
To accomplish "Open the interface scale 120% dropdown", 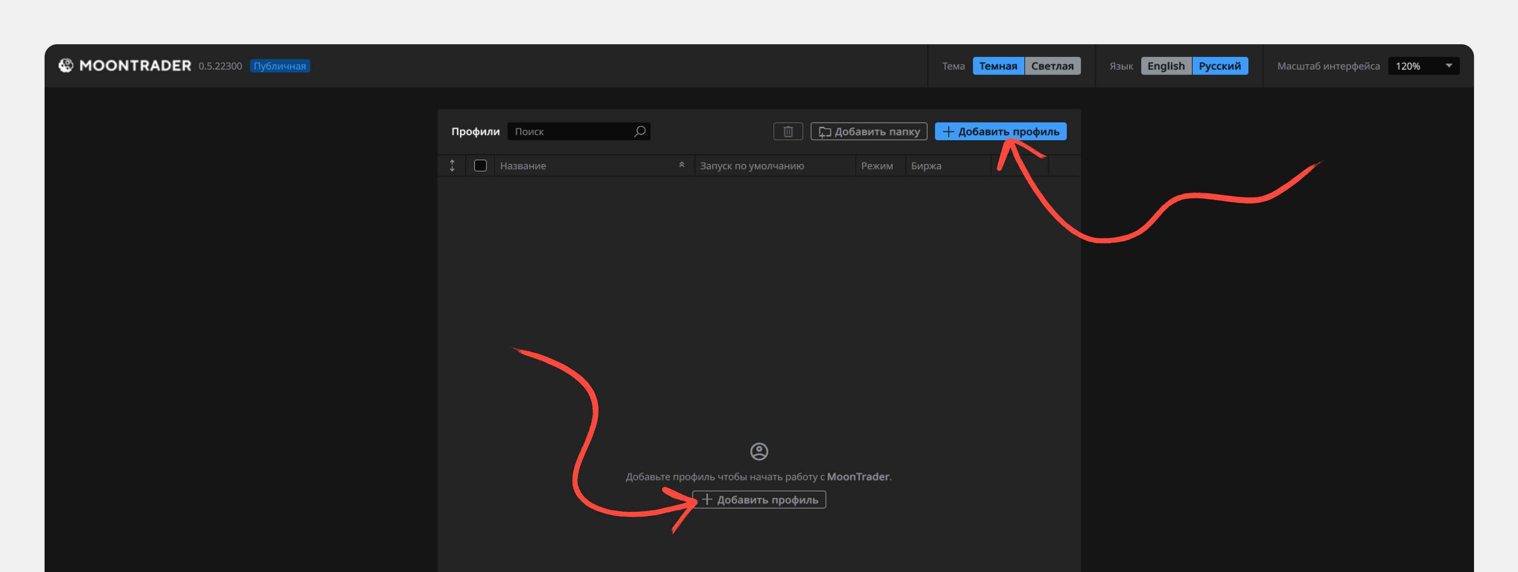I will 1423,66.
